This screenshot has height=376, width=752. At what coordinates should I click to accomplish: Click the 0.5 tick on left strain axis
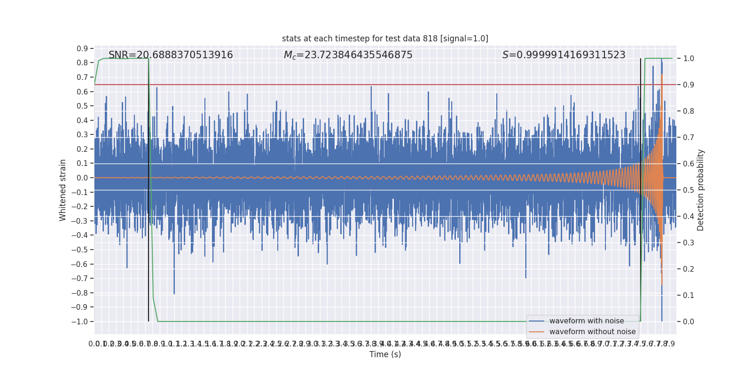82,106
